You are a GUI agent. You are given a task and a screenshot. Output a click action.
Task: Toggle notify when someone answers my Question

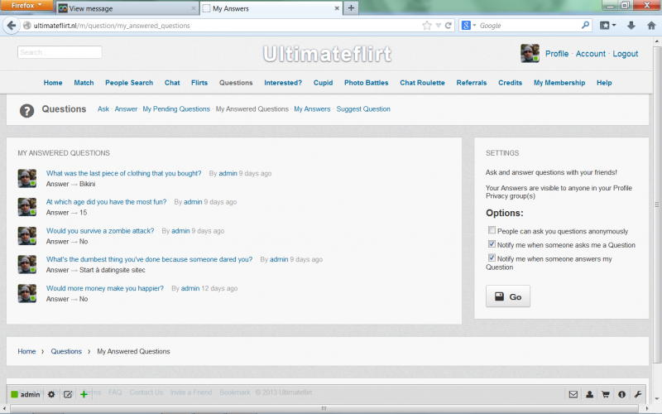492,258
